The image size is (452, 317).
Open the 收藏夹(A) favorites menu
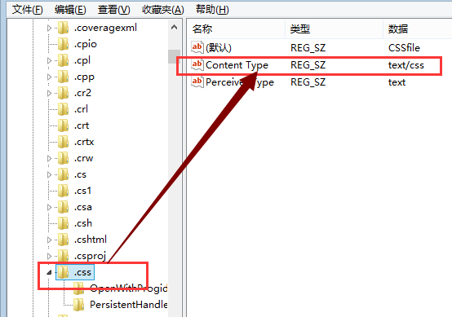163,10
